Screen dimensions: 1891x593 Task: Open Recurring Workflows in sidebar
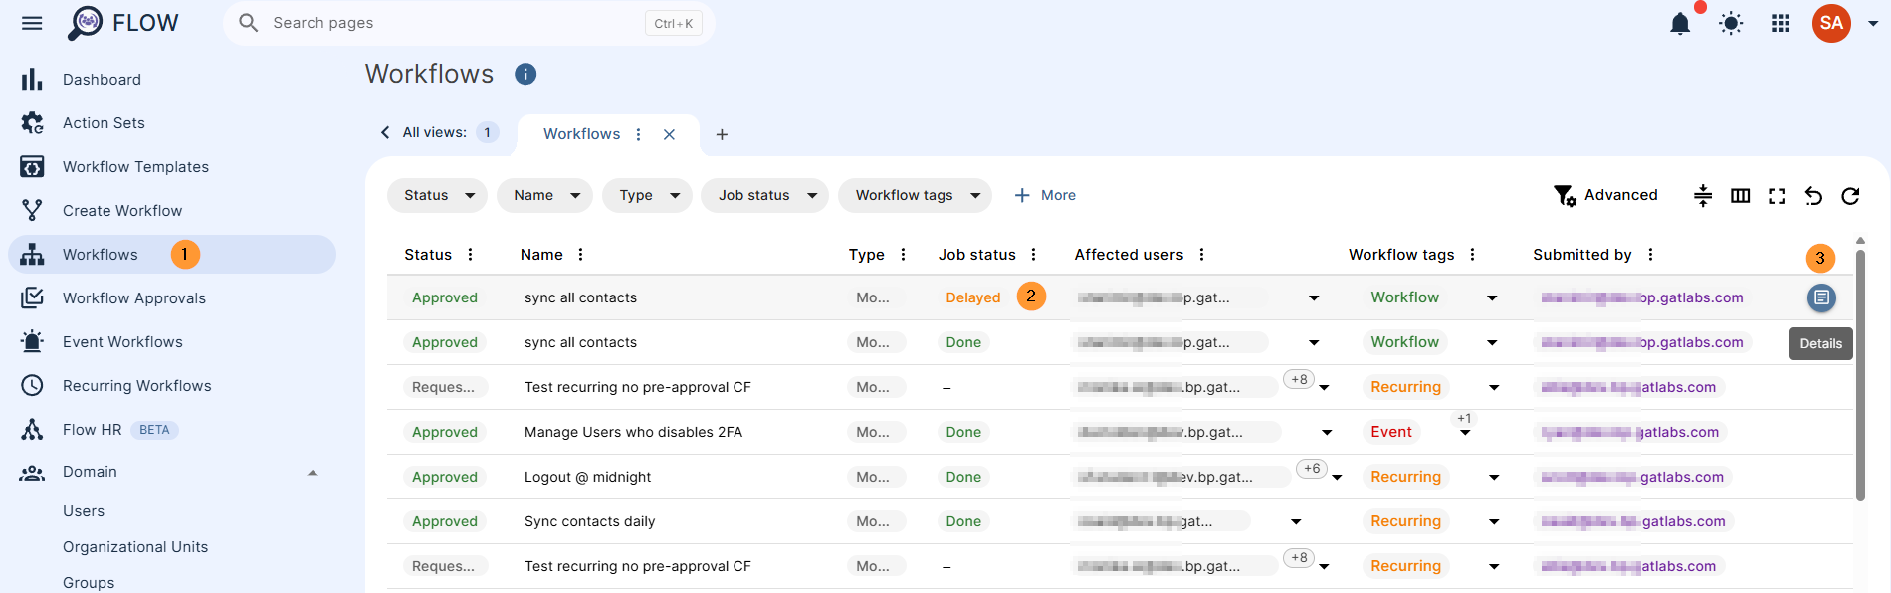[137, 386]
